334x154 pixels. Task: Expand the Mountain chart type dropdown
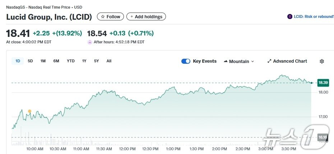(252, 61)
